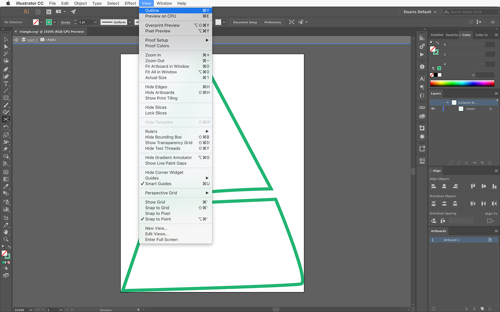Hide the <Path> layer visibility
Image resolution: width=500 pixels, height=312 pixels.
(x=432, y=109)
